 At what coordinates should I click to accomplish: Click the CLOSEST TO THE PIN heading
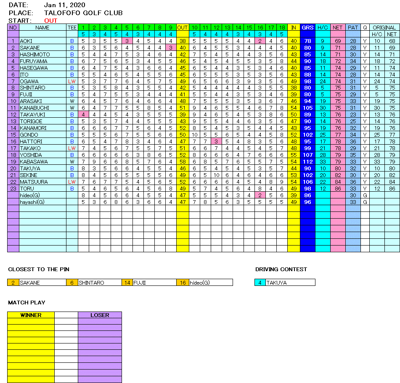(x=39, y=269)
